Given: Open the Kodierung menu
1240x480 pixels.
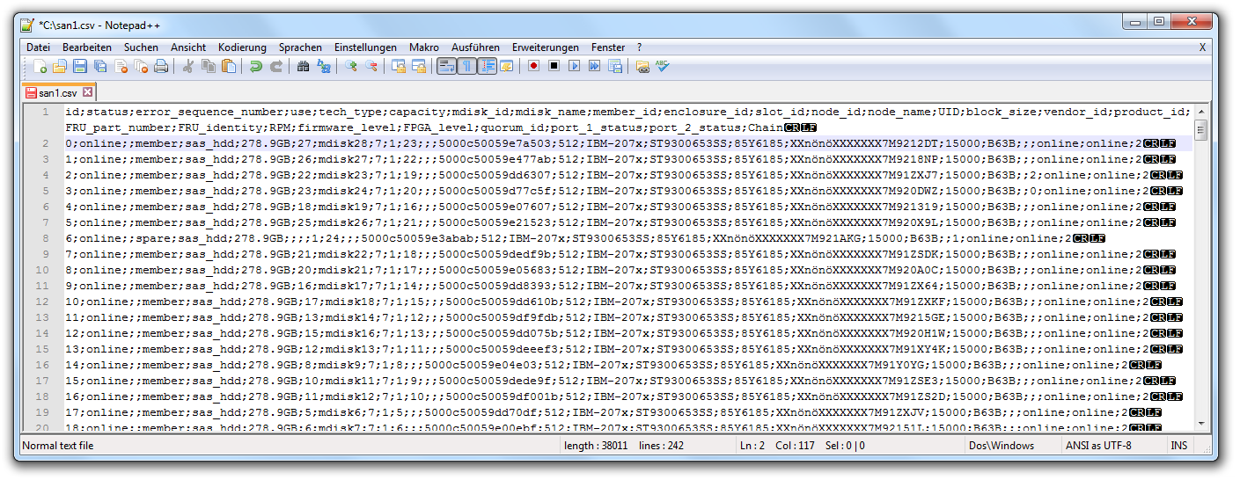Looking at the screenshot, I should point(242,47).
